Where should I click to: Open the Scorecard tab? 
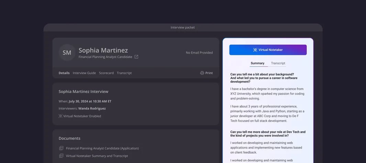point(106,73)
